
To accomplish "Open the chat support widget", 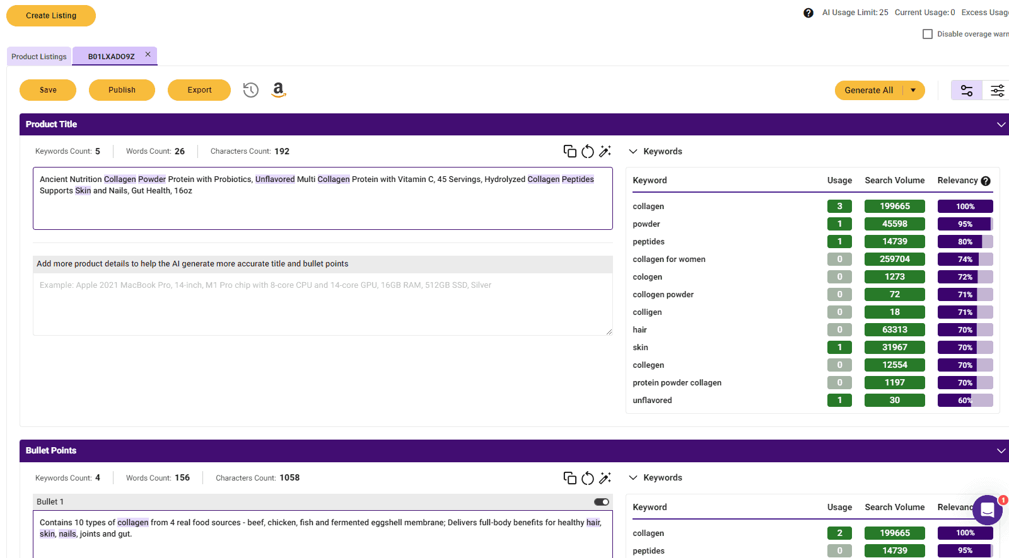I will tap(988, 510).
